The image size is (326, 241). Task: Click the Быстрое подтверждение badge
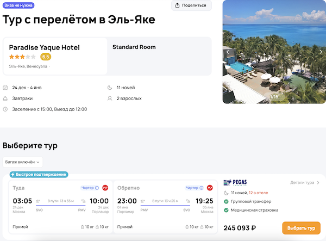coord(38,175)
